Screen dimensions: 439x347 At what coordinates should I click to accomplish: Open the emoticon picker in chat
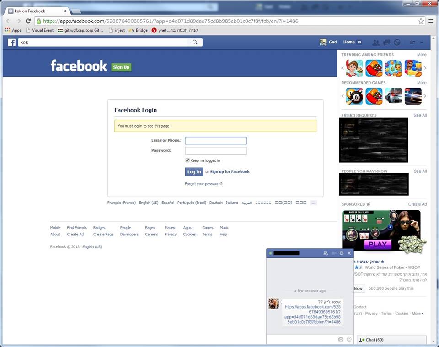point(349,339)
